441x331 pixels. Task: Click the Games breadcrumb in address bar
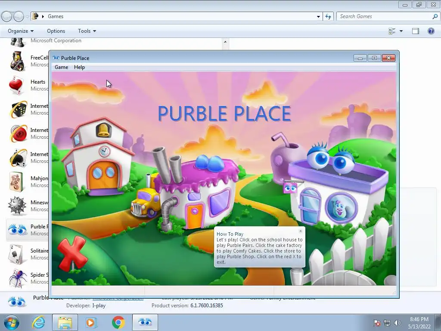pyautogui.click(x=56, y=16)
